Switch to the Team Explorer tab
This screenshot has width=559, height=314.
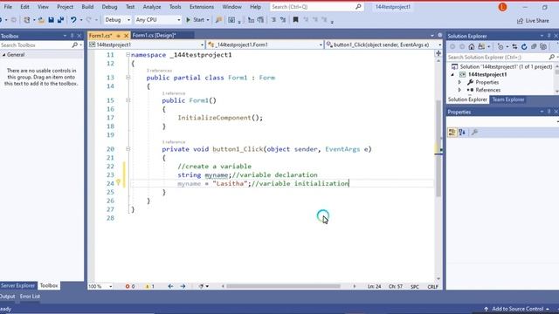coord(508,99)
